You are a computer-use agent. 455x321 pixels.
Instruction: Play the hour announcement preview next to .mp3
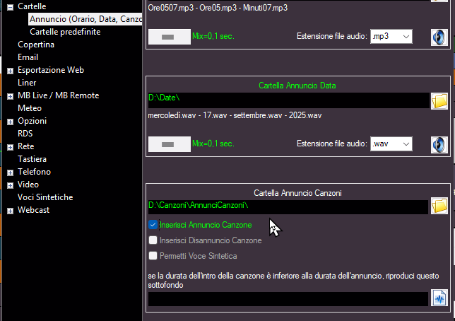coord(439,37)
